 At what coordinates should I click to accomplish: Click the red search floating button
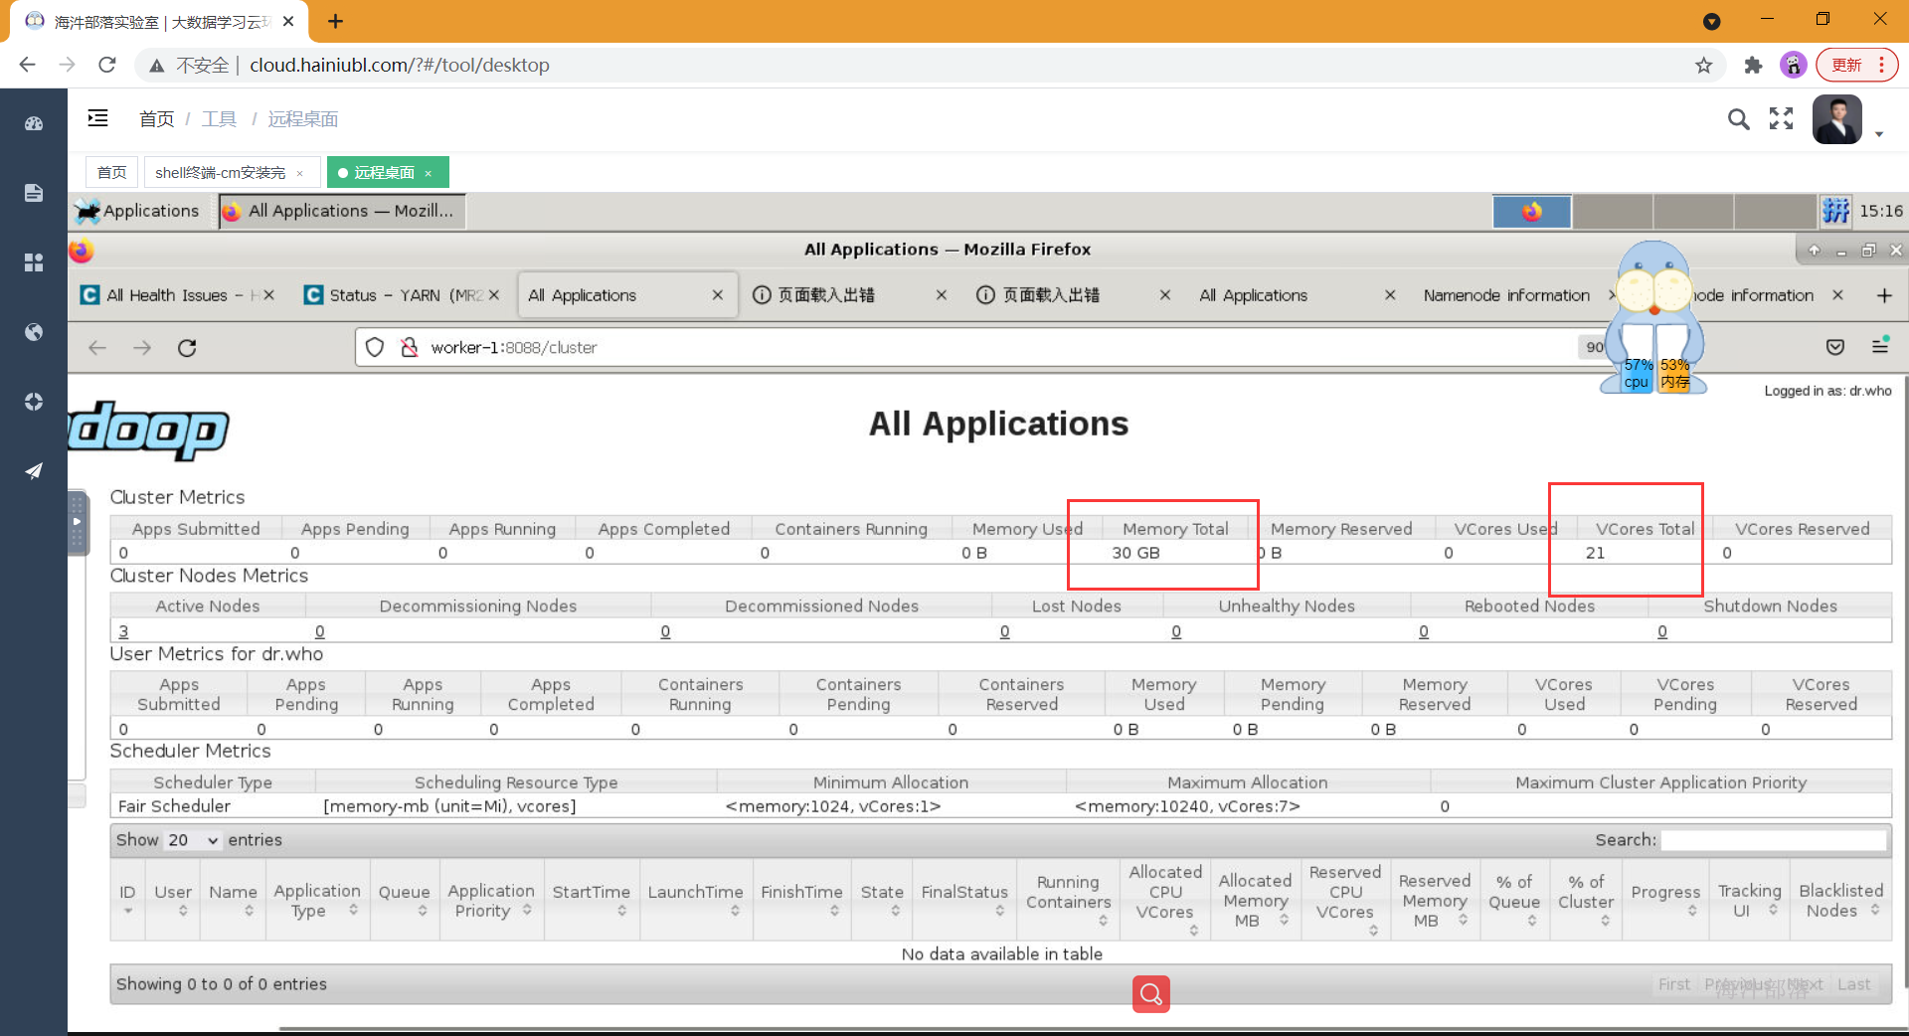point(1150,993)
